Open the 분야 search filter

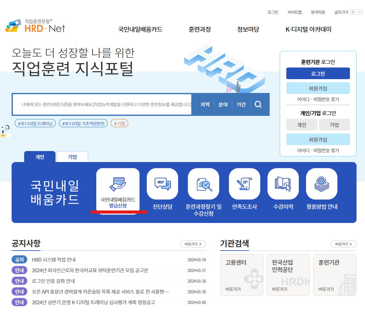coord(223,104)
